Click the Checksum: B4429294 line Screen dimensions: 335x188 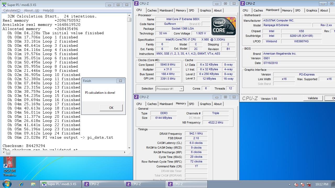pos(24,146)
